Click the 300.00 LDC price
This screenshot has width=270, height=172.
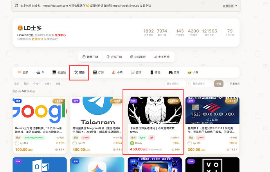(x=196, y=150)
